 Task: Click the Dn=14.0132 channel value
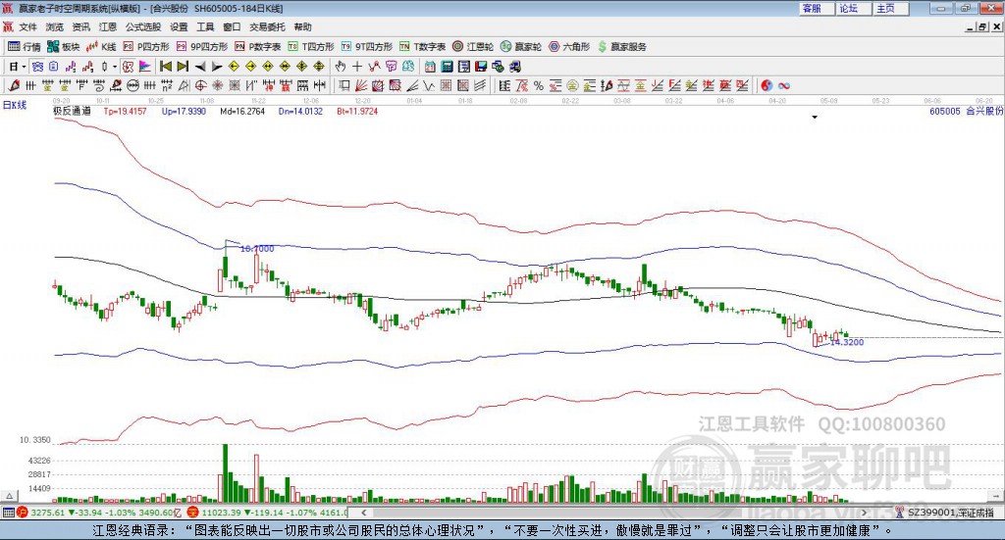click(x=300, y=111)
